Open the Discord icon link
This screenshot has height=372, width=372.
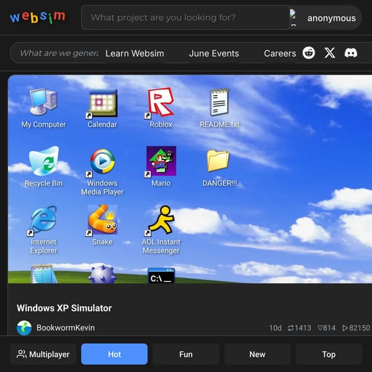pos(351,53)
